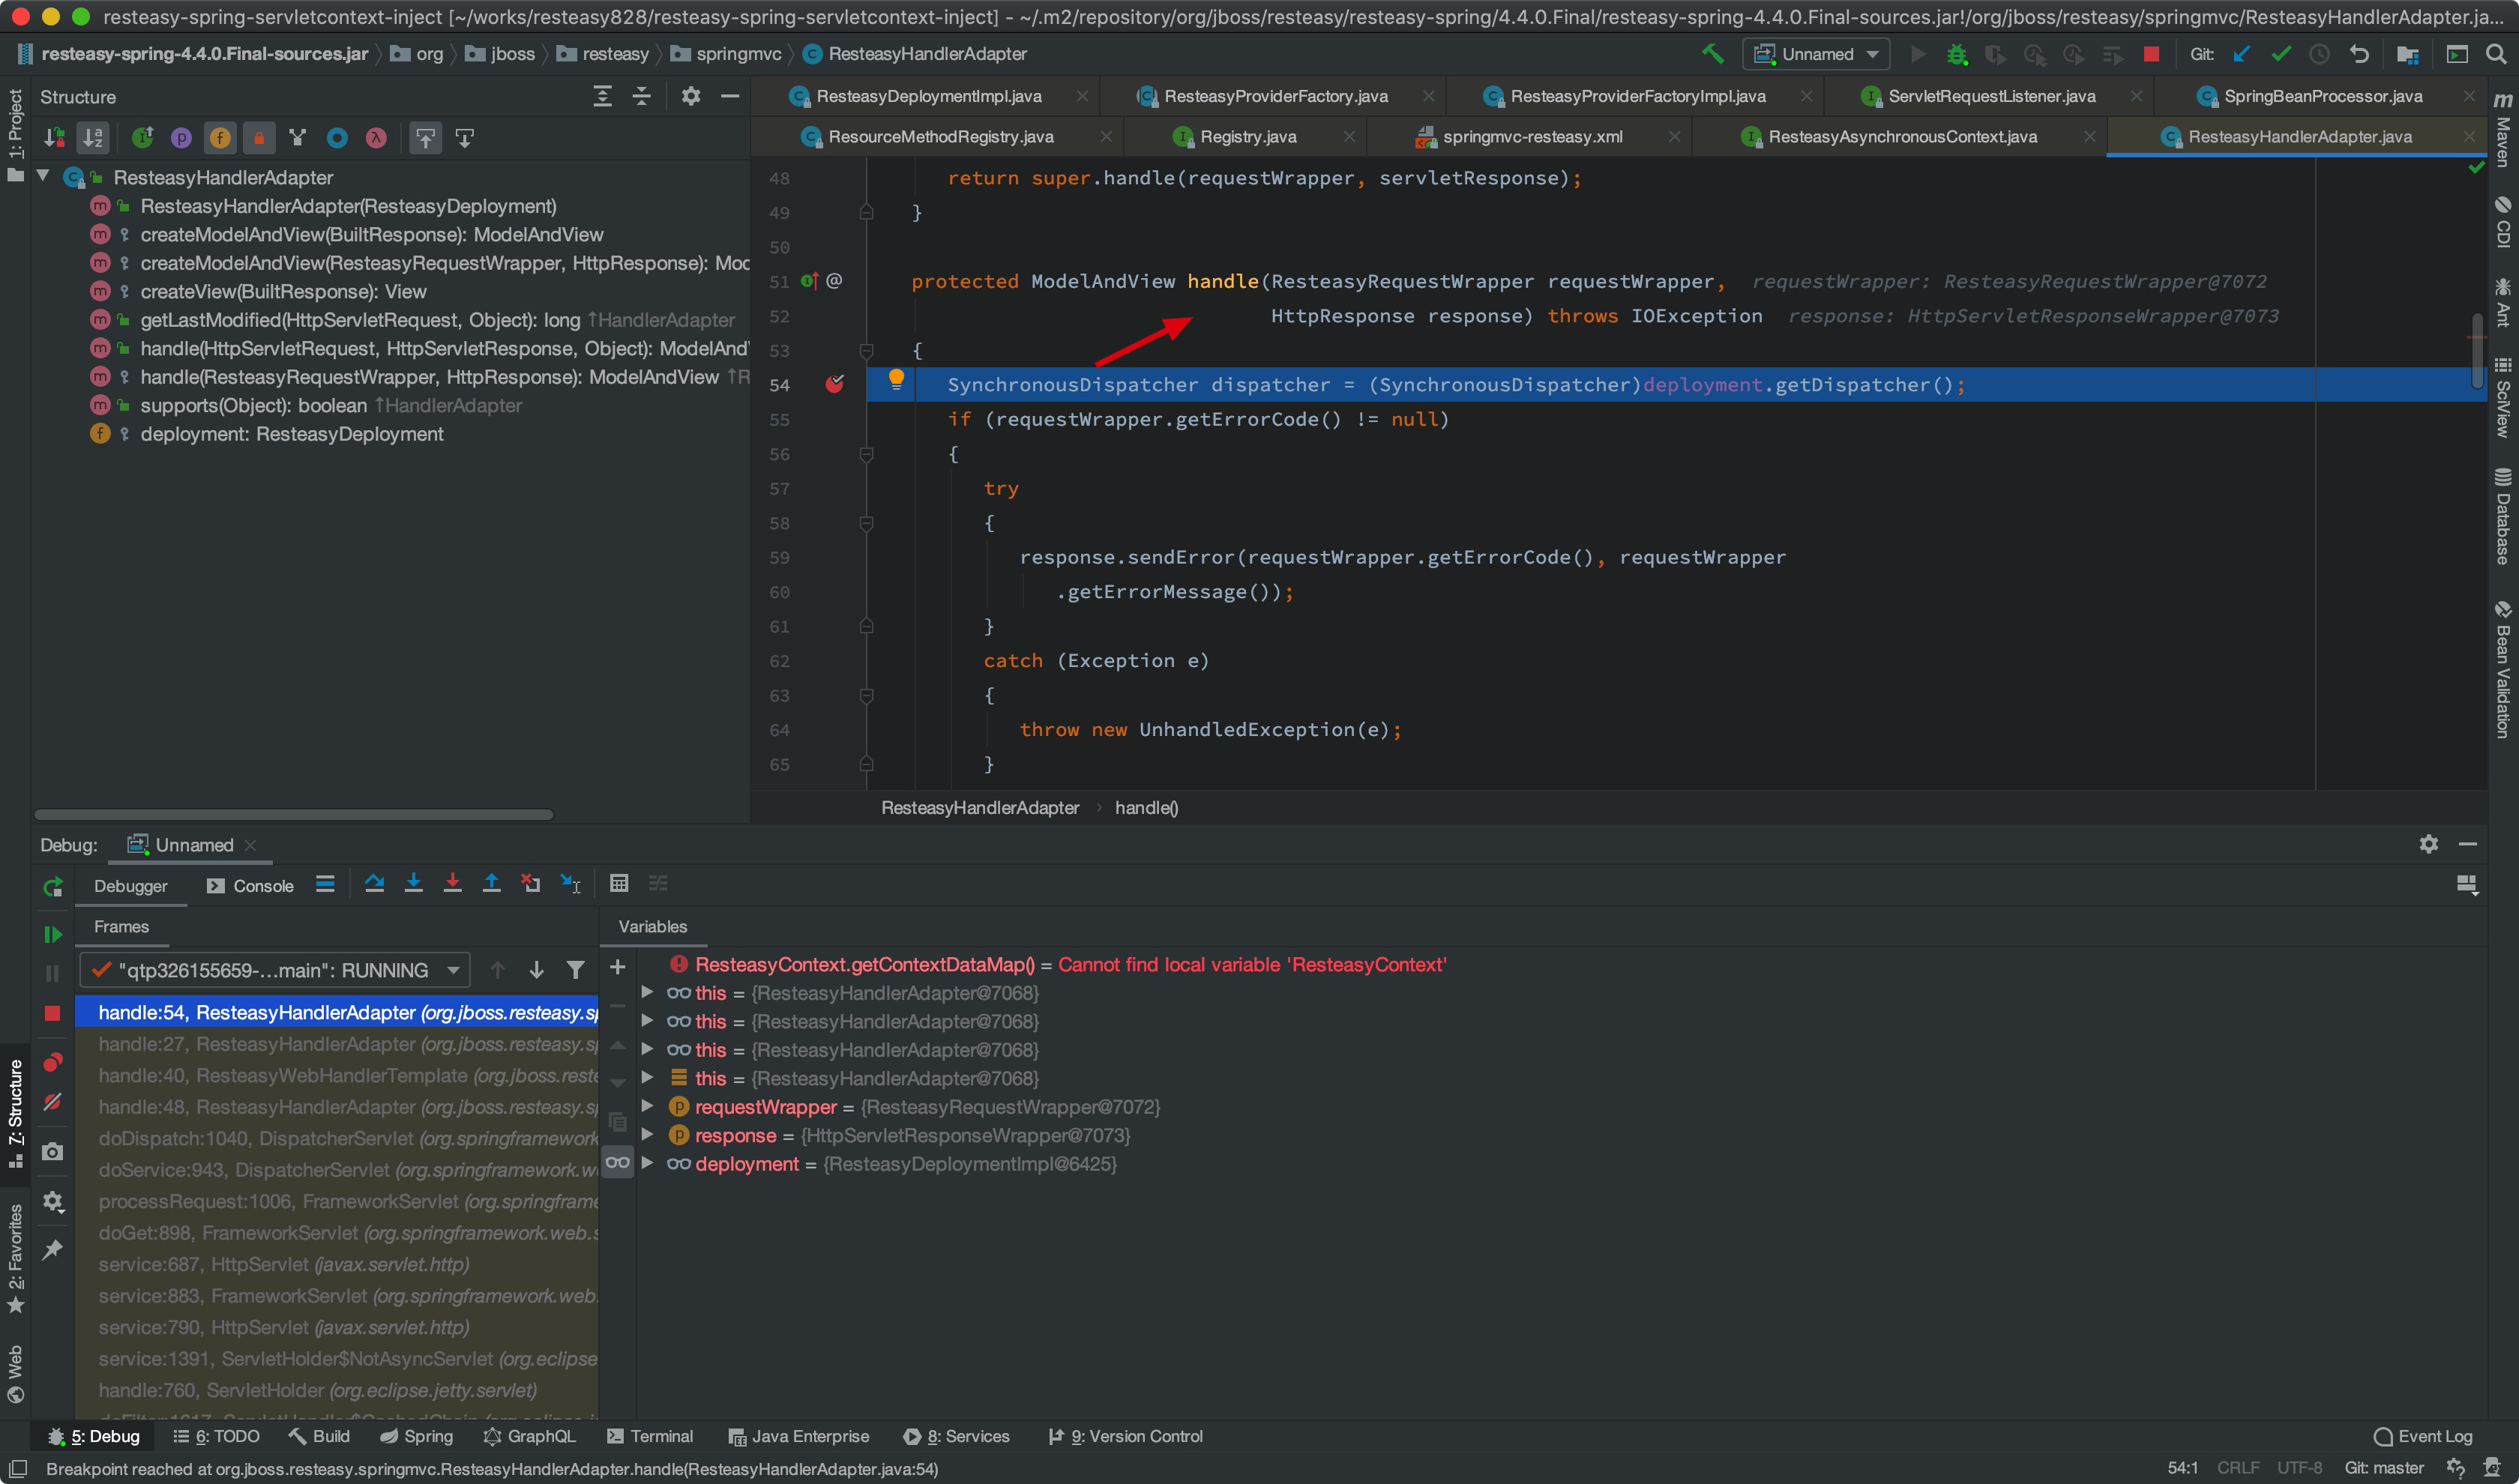Viewport: 2519px width, 1484px height.
Task: Click Resume Program green icon
Action: [x=53, y=935]
